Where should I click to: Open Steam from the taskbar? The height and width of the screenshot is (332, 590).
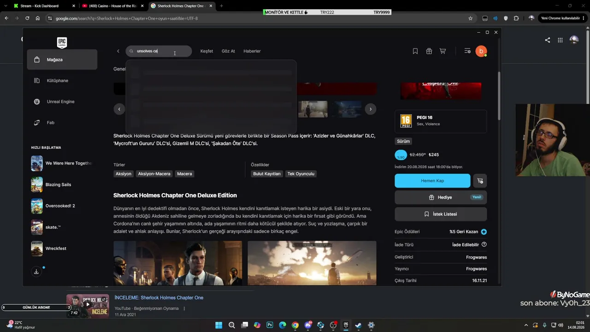pyautogui.click(x=358, y=325)
